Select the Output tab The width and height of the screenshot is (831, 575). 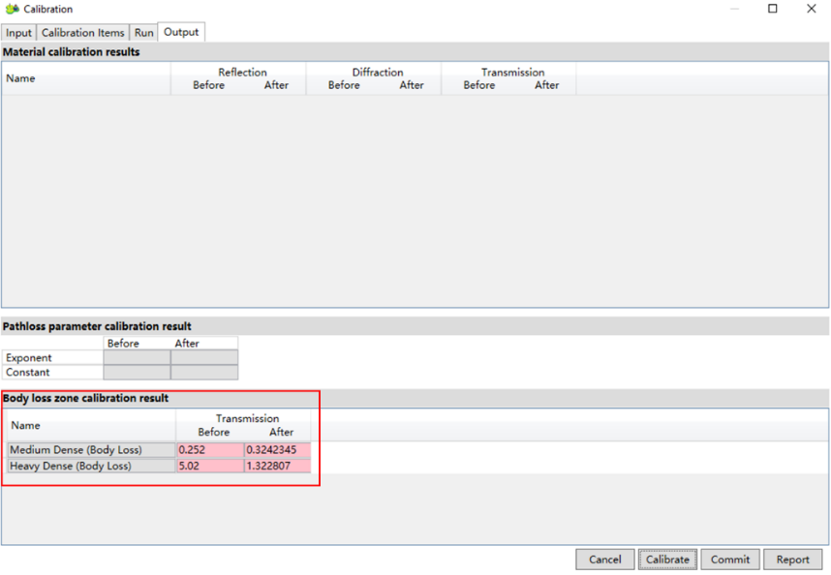[x=181, y=32]
